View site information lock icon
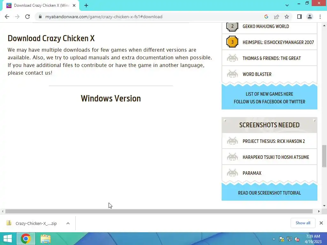The height and width of the screenshot is (245, 327). tap(40, 17)
